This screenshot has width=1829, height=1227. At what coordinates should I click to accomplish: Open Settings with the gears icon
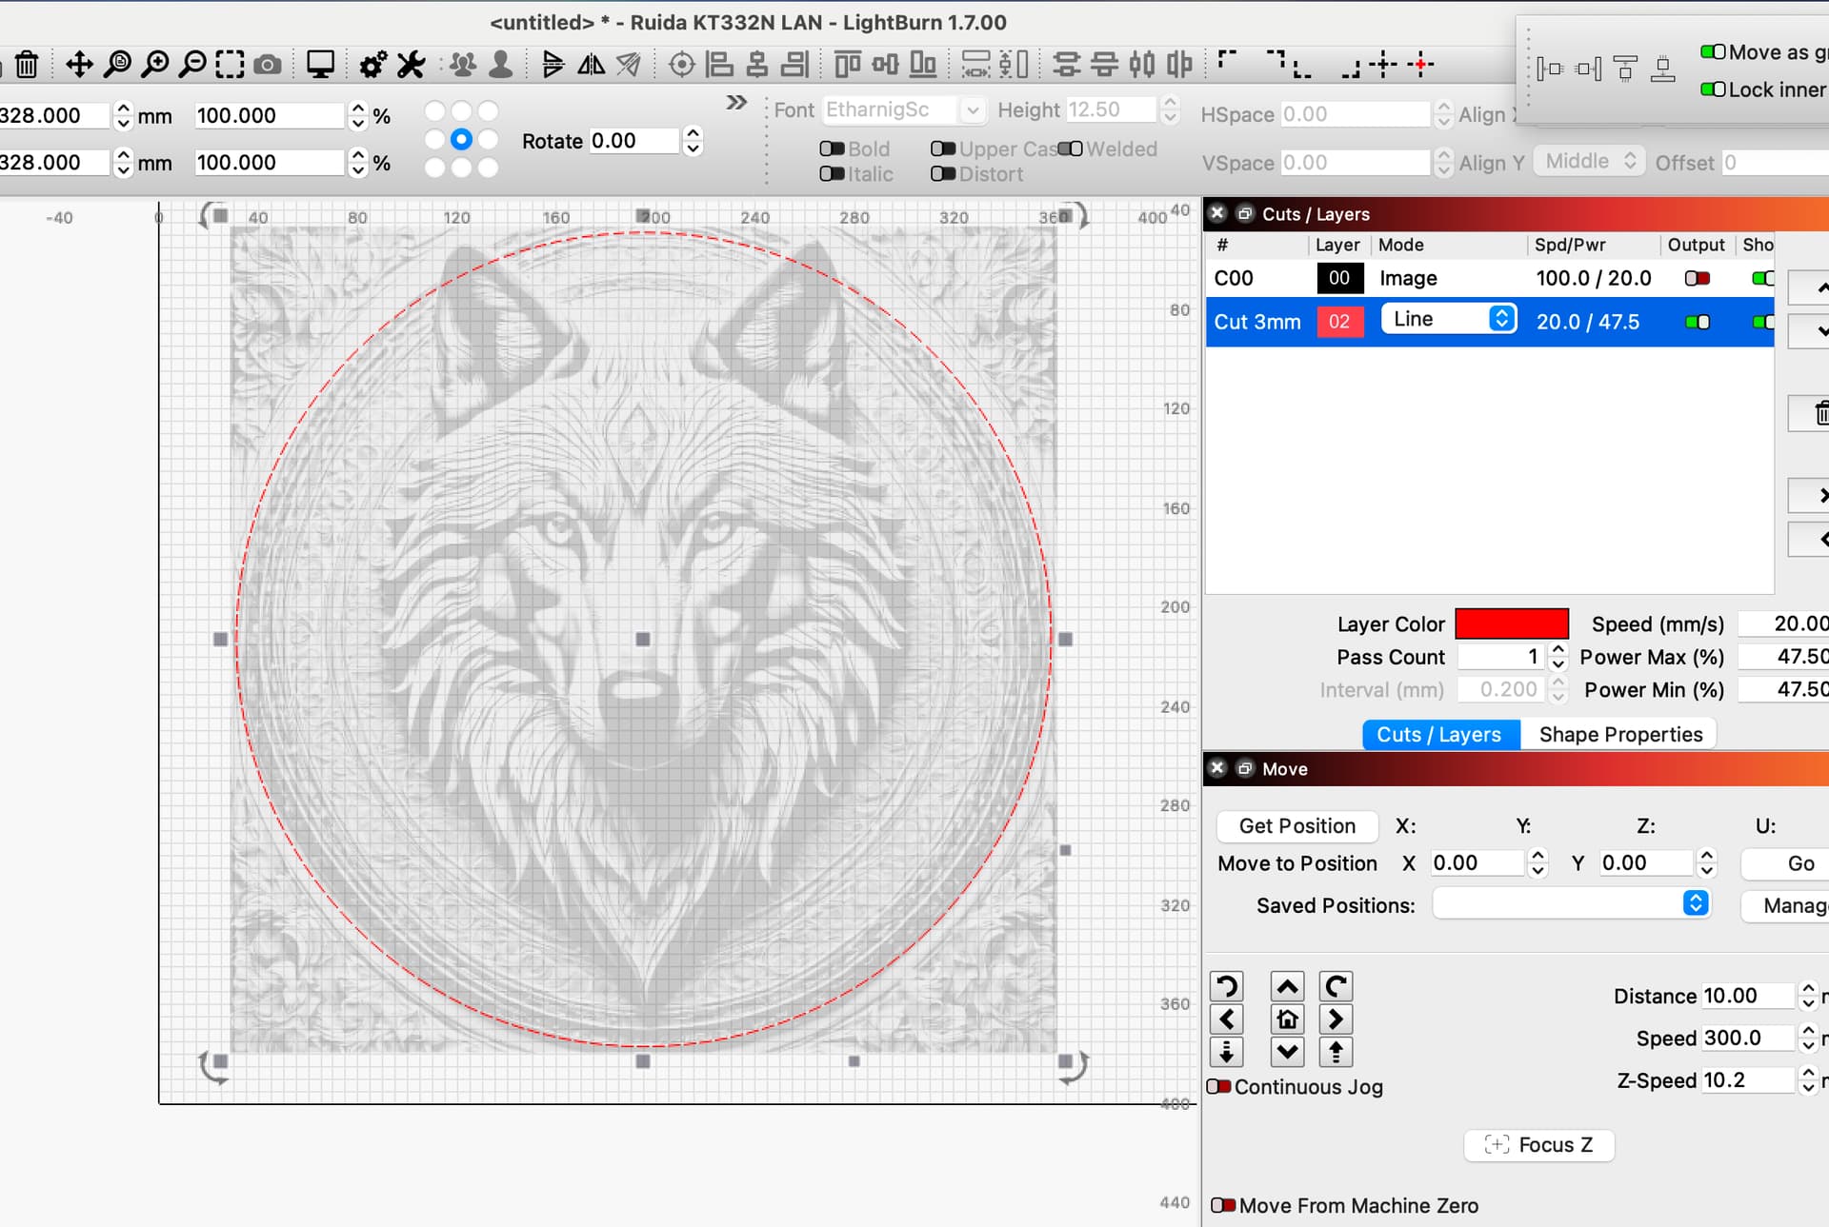(x=372, y=65)
